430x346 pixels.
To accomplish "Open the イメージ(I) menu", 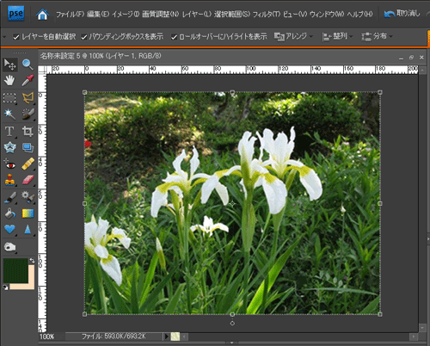I will point(126,14).
